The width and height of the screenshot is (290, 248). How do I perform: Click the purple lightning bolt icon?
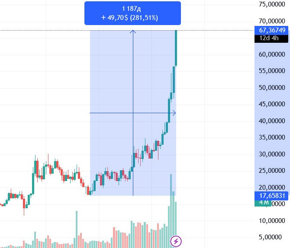pos(176,241)
